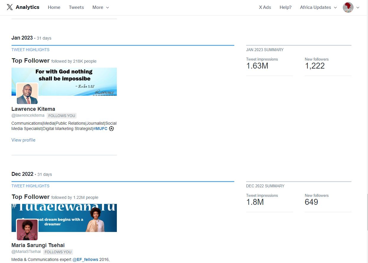Expand the Africa Updates account dropdown
The image size is (368, 263).
coord(318,7)
